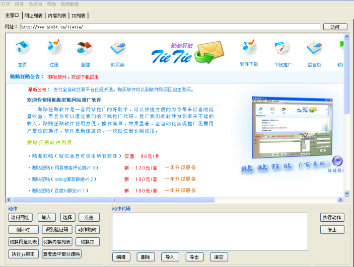The height and width of the screenshot is (267, 354).
Task: Click inside the 网址 URL input field
Action: pos(170,27)
